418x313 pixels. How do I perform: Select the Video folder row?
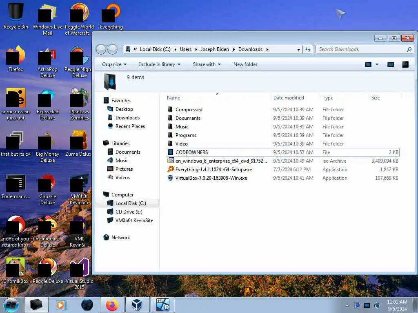pos(282,144)
